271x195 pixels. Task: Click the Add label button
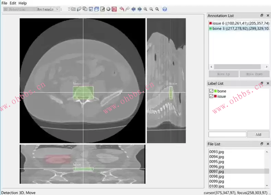pos(258,134)
